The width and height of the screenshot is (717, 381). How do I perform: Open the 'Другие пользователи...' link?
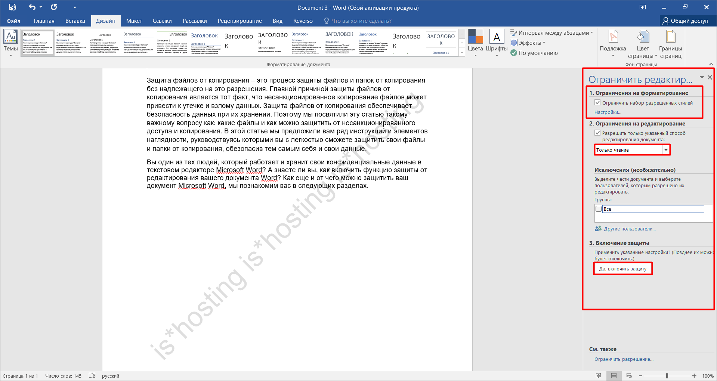coord(630,229)
